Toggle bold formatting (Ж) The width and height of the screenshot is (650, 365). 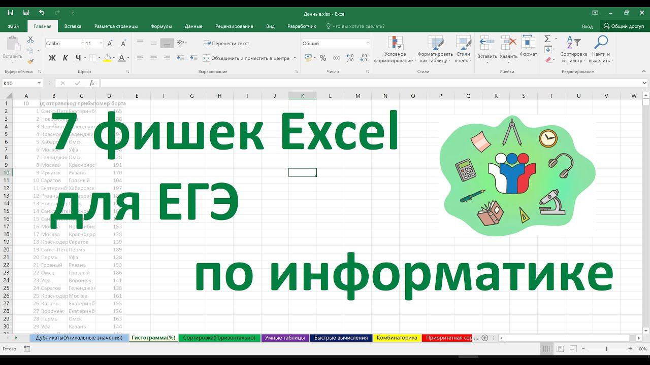[52, 58]
